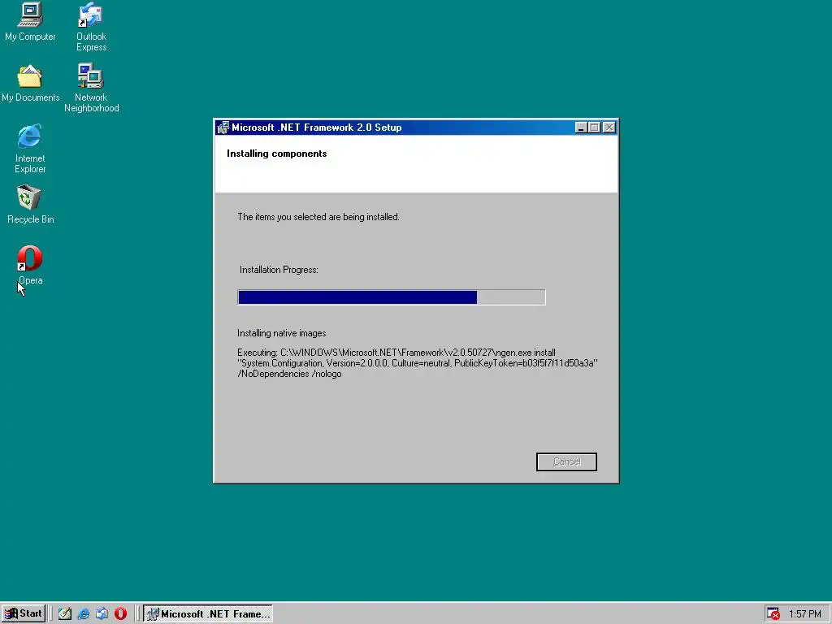
Task: Select the Recycle Bin desktop icon
Action: [x=30, y=204]
